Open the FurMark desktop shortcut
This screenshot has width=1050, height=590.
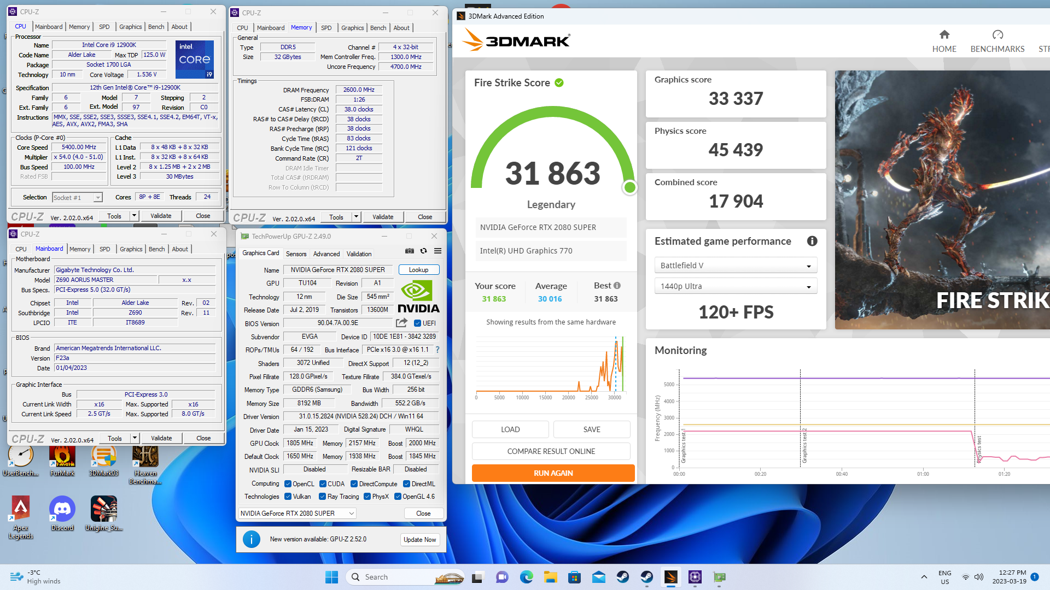(62, 460)
